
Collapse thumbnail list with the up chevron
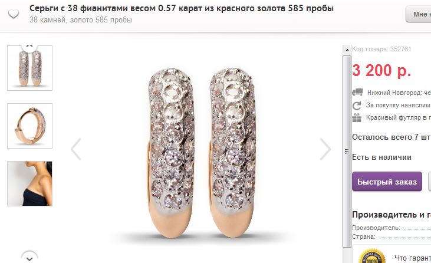click(29, 47)
